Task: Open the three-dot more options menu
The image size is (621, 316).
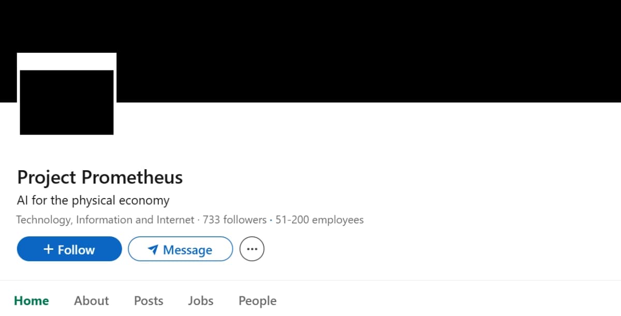Action: tap(252, 249)
